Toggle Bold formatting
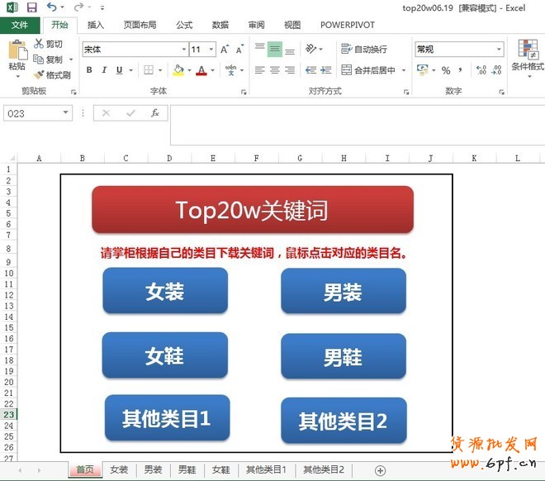The width and height of the screenshot is (545, 481). click(x=89, y=70)
